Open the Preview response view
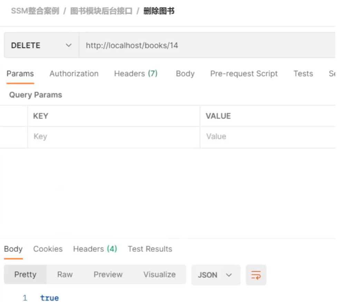Image resolution: width=340 pixels, height=302 pixels. (108, 274)
